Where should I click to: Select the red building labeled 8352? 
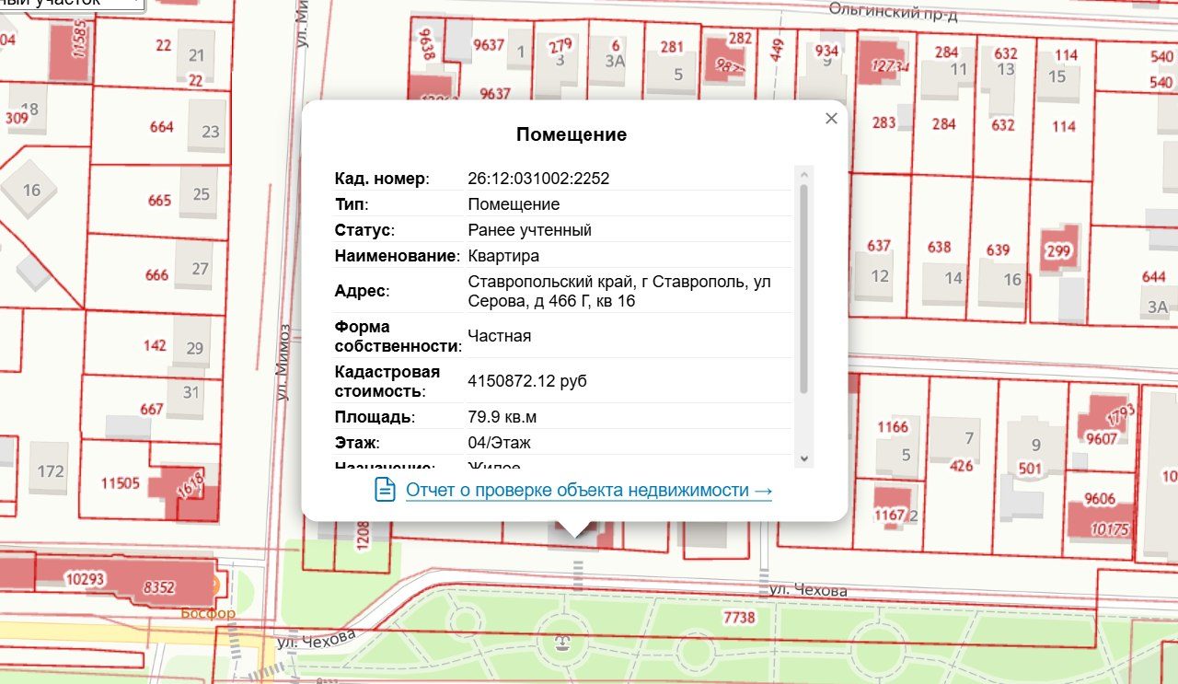point(158,586)
